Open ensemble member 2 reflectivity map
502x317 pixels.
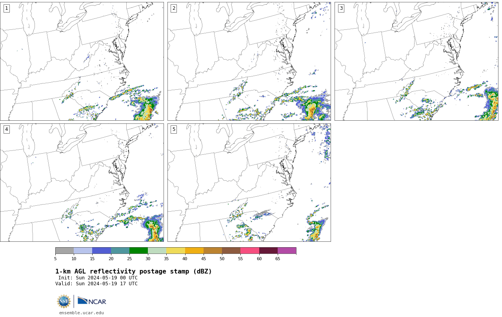249,61
